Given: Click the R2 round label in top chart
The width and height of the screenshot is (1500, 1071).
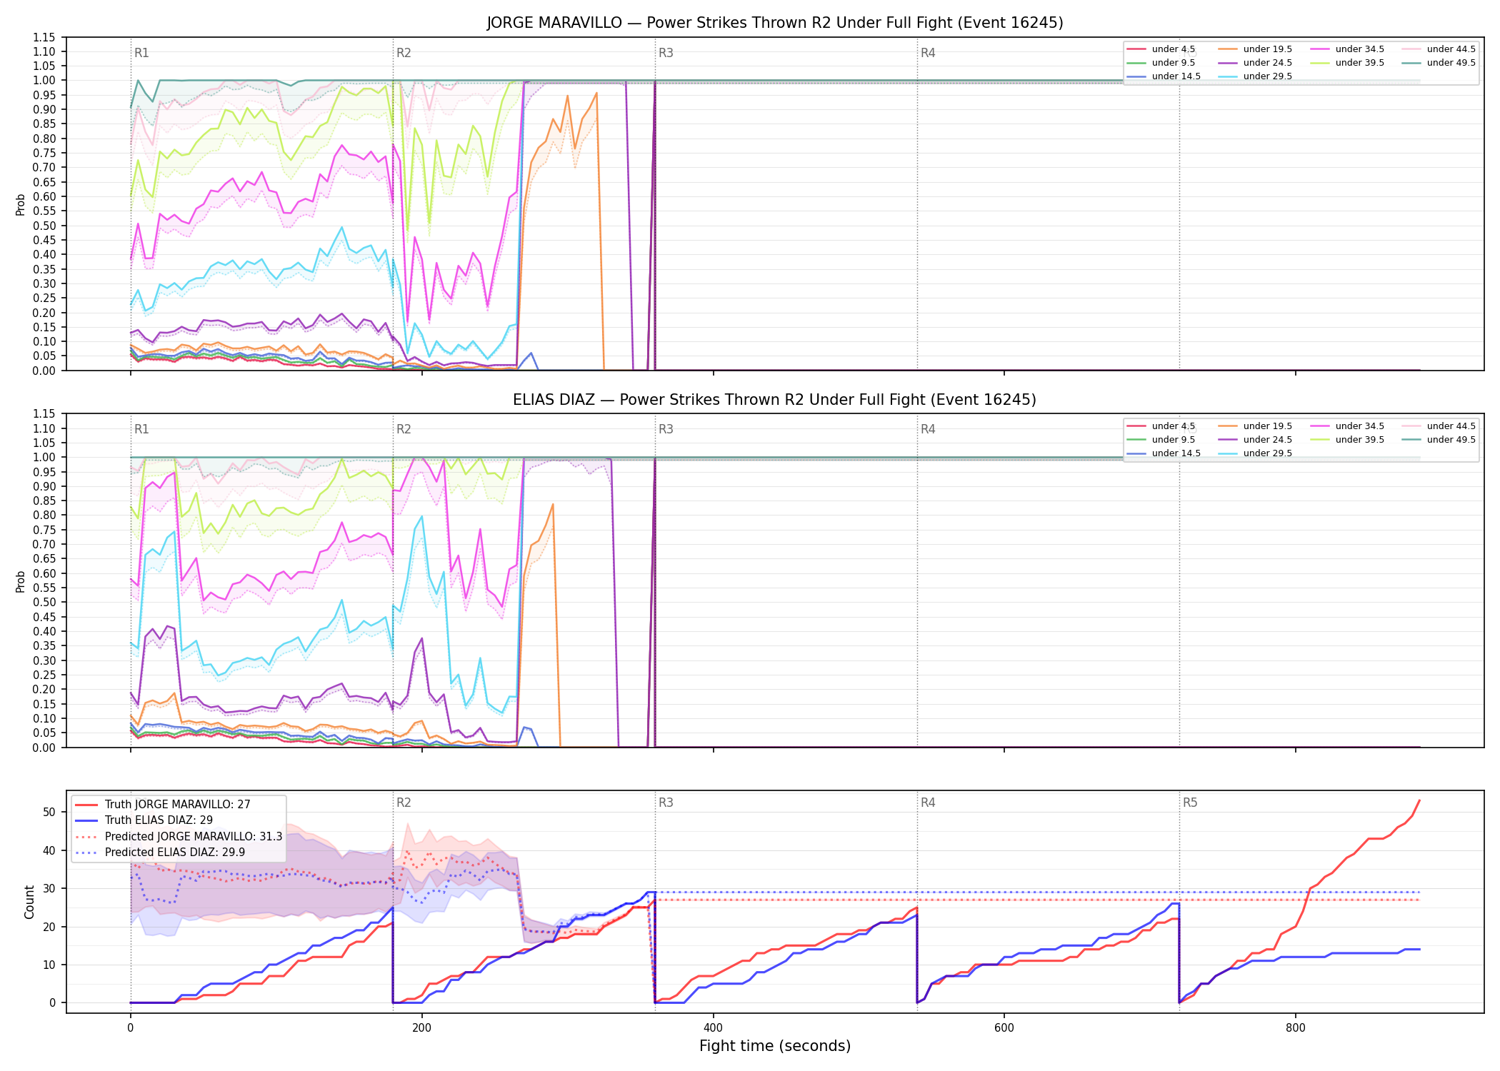Looking at the screenshot, I should [x=404, y=53].
